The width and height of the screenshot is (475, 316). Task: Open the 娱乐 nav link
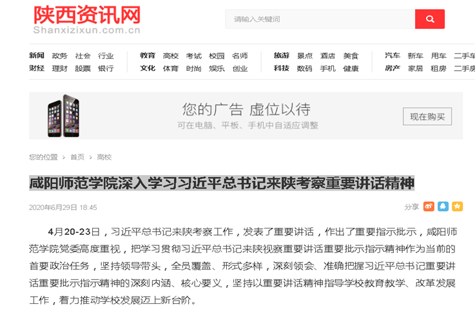(217, 68)
